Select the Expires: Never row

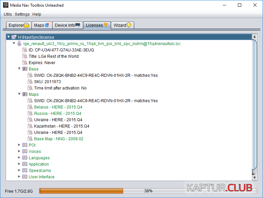click(x=42, y=63)
